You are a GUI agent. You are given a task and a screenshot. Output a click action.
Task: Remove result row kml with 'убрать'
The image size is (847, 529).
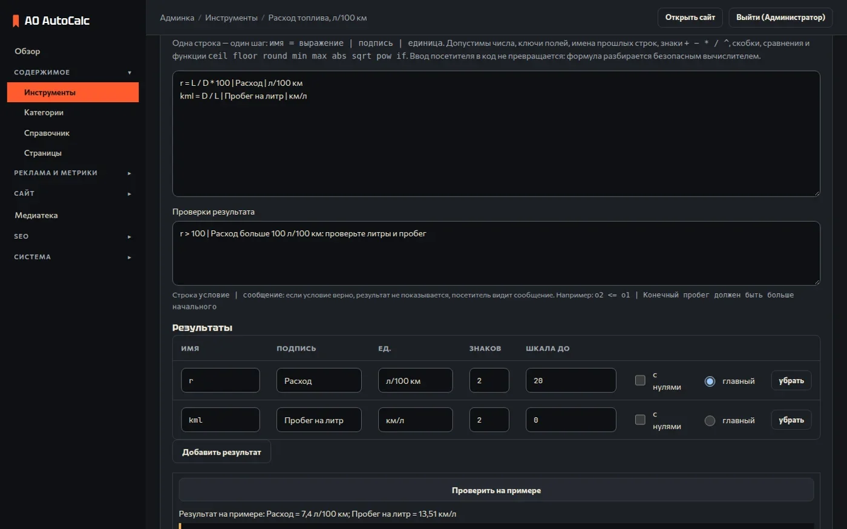coord(791,420)
